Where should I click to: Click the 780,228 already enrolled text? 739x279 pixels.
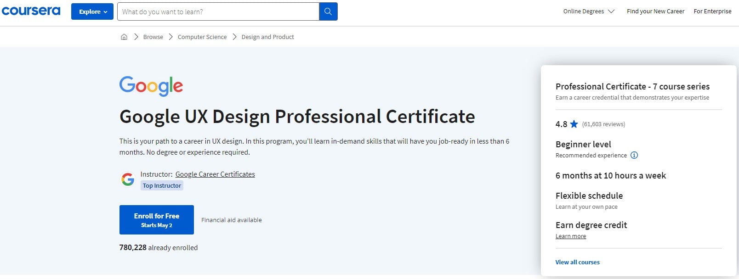click(x=159, y=247)
